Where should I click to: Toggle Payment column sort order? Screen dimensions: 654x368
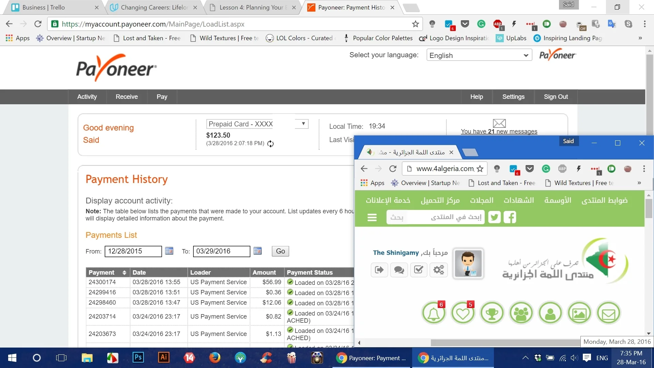tap(124, 273)
